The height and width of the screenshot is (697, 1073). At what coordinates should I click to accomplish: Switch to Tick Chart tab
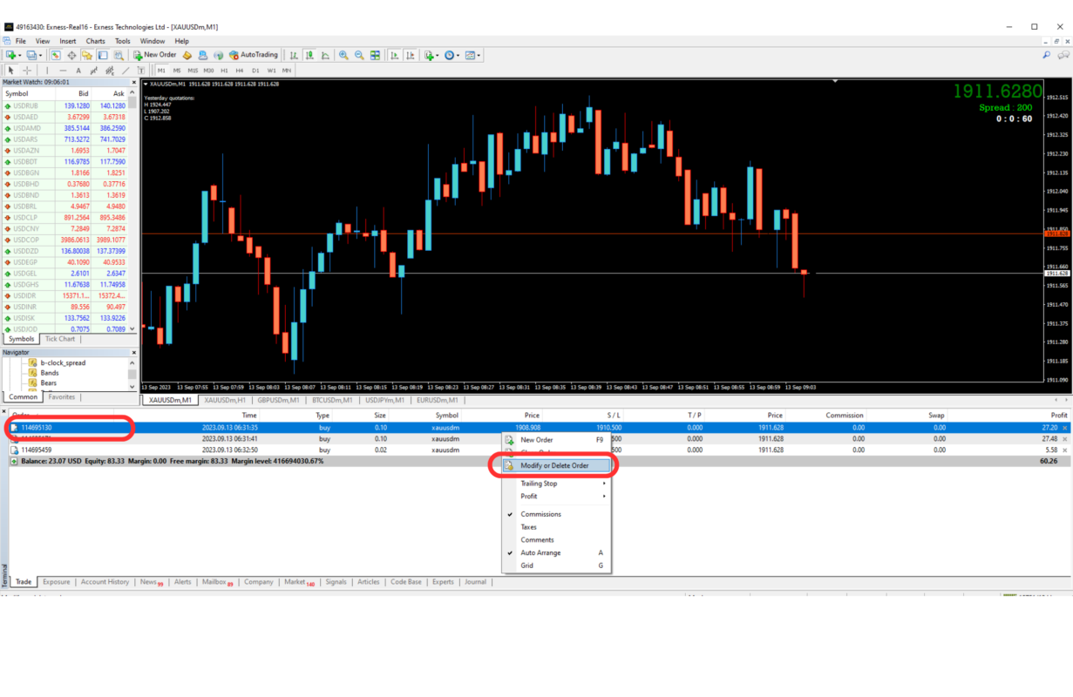pyautogui.click(x=60, y=339)
